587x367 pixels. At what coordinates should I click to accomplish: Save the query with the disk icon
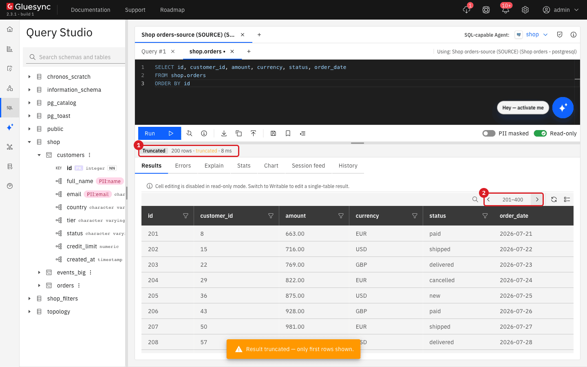[x=273, y=133]
